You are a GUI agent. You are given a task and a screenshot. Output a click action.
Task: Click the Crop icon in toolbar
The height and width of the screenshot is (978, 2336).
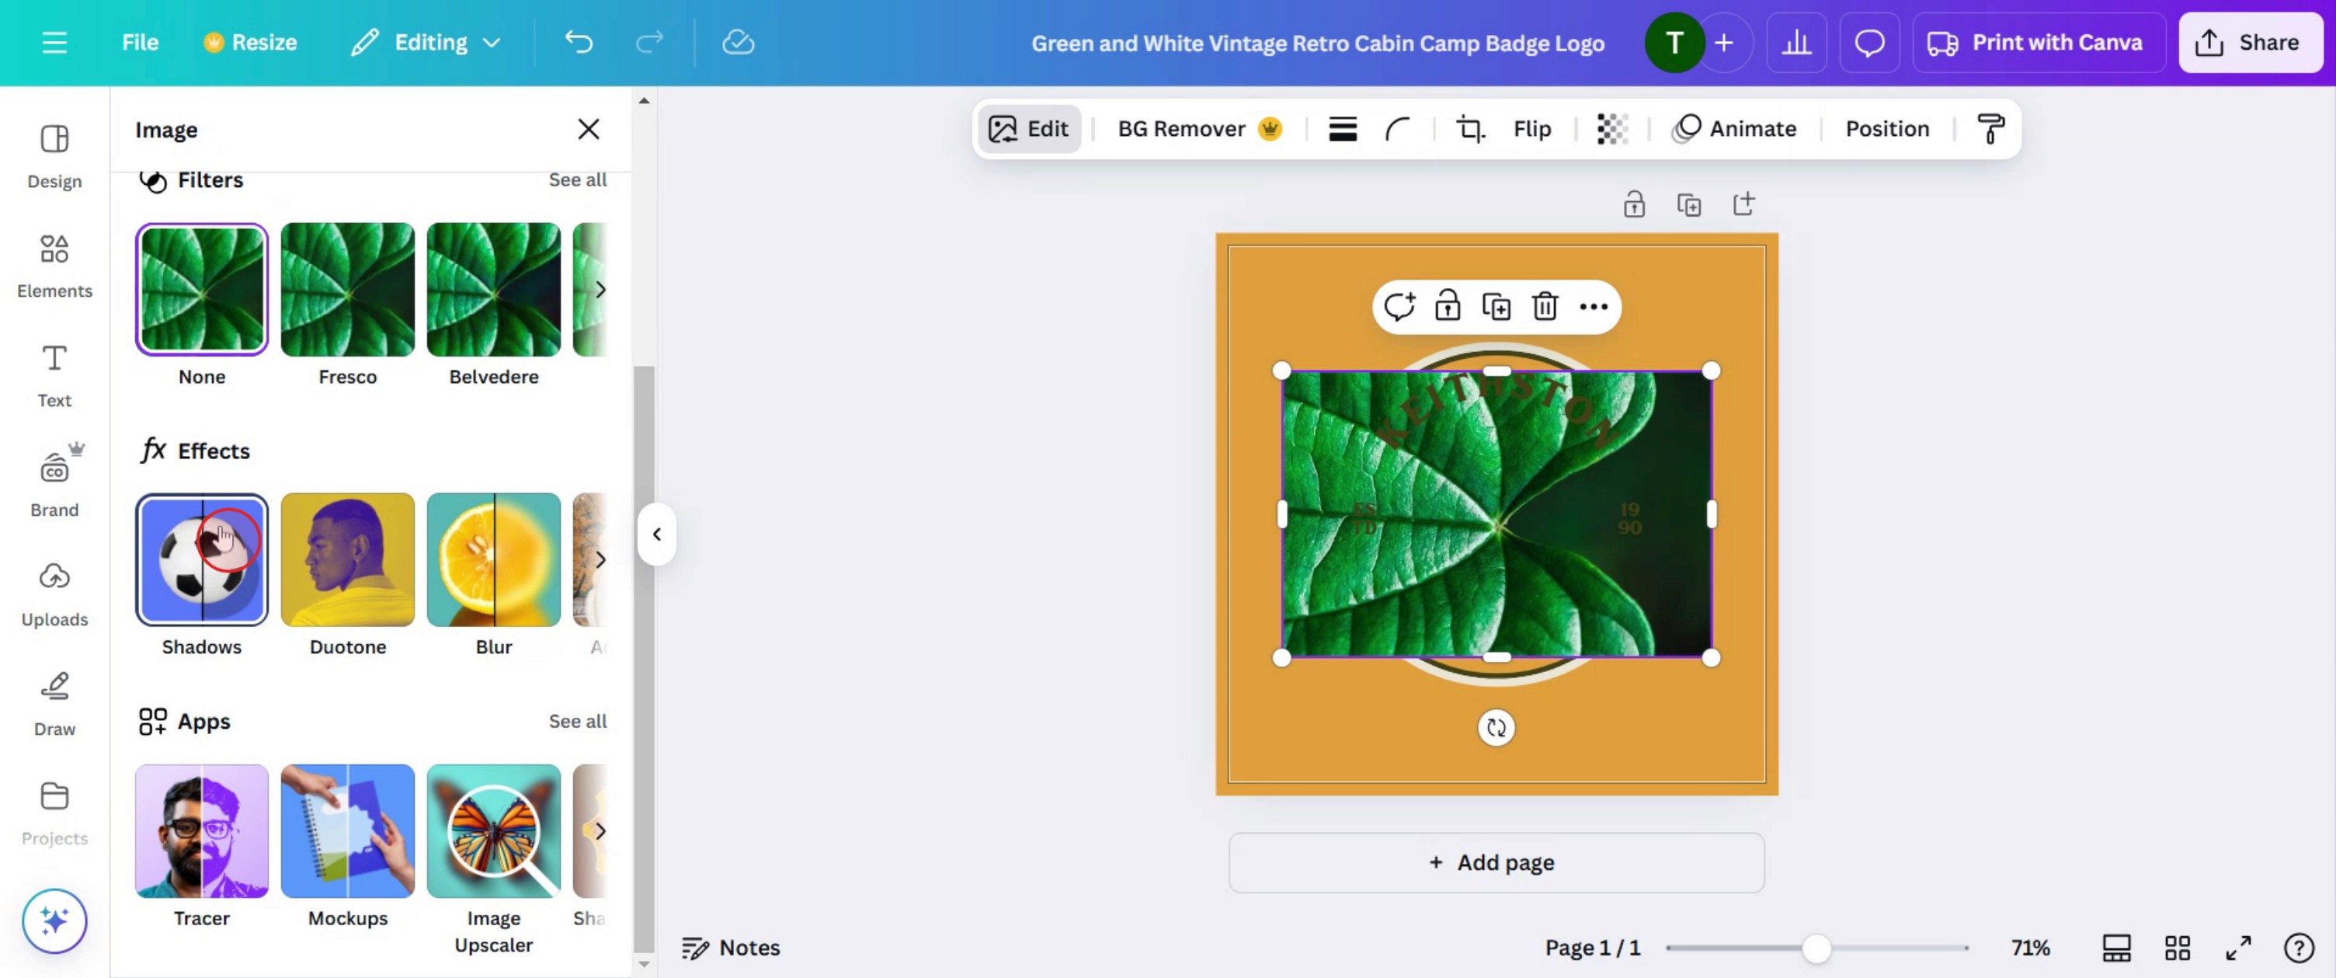(x=1470, y=129)
